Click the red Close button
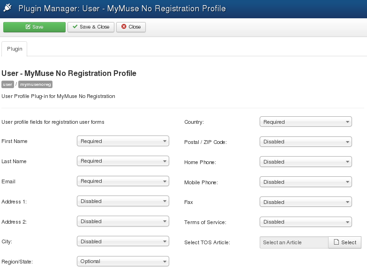367x271 pixels. click(131, 27)
